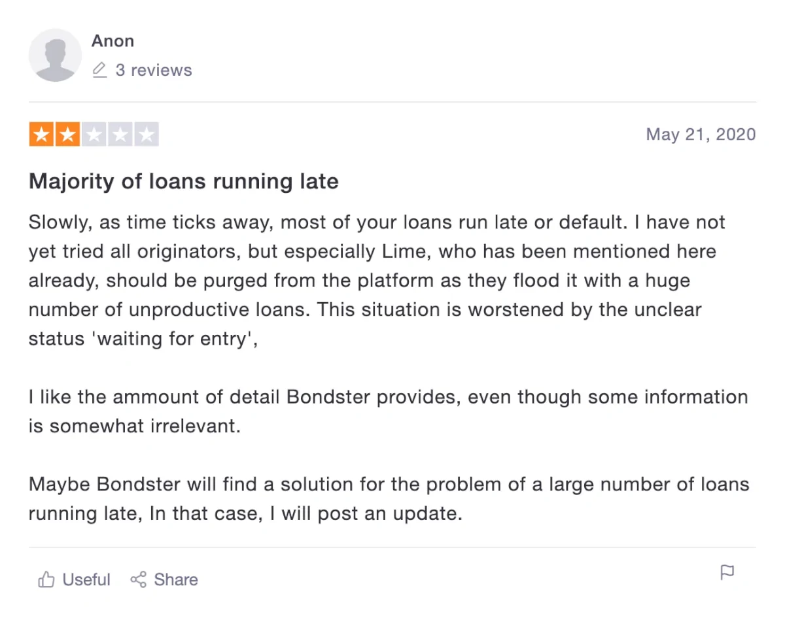Click the third grey rating star
The width and height of the screenshot is (785, 620).
tap(94, 135)
